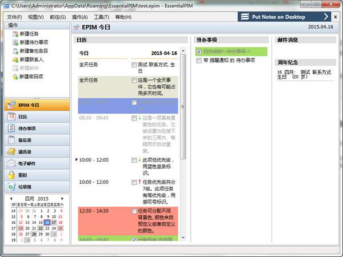Open the 视图(V) menu
343x257 pixels.
[x=36, y=17]
